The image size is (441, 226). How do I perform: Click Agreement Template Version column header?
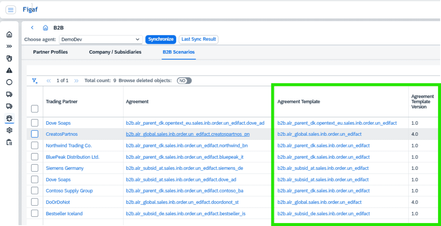point(422,102)
